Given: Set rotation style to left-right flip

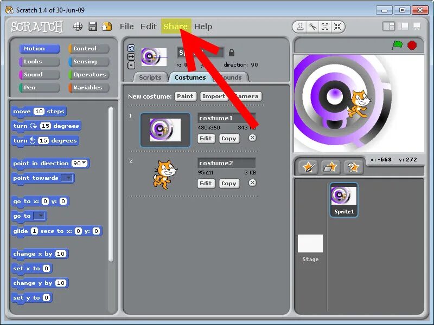Looking at the screenshot, I should coord(131,57).
